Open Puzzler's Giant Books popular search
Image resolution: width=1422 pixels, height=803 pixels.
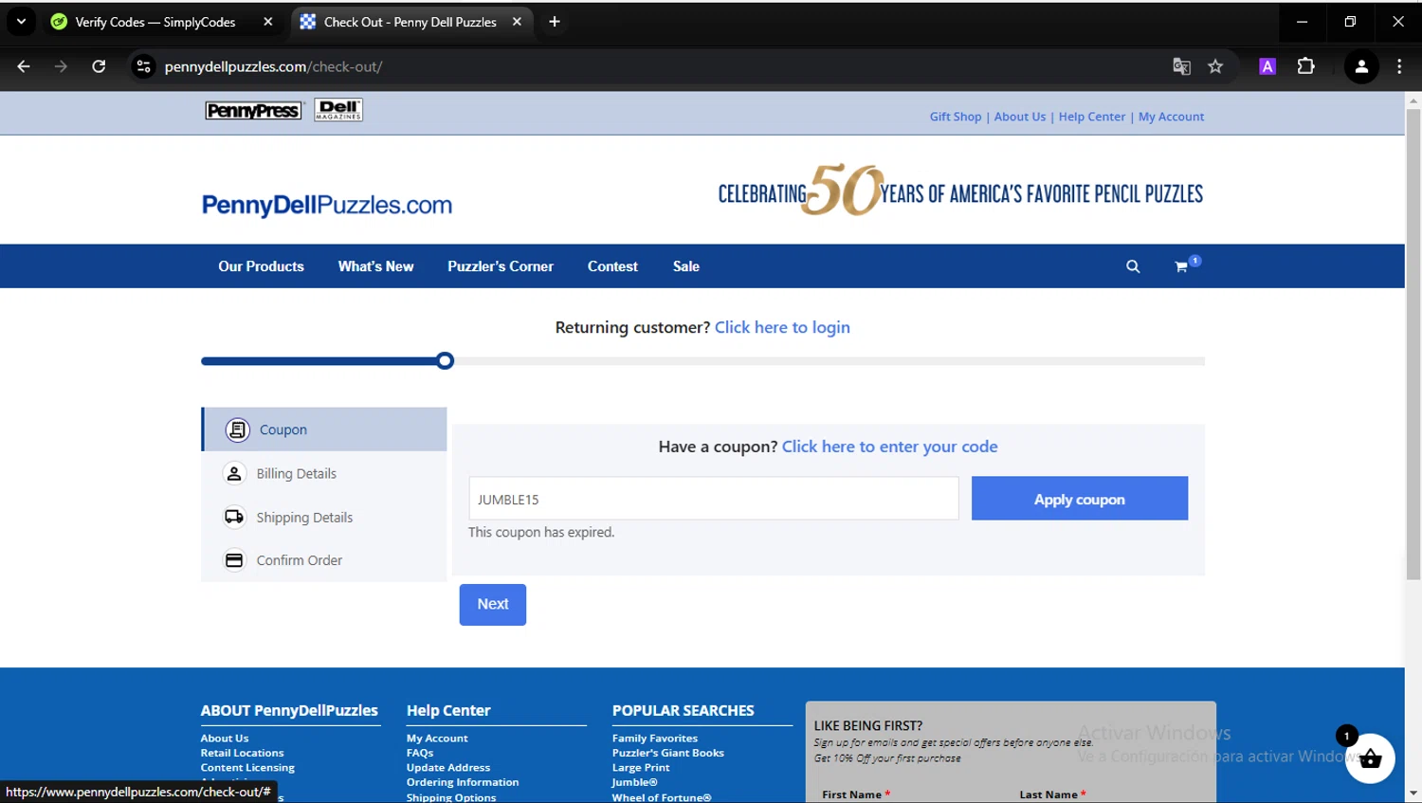click(668, 753)
